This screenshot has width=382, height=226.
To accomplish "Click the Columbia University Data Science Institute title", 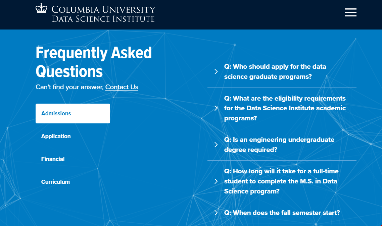I will tap(103, 14).
